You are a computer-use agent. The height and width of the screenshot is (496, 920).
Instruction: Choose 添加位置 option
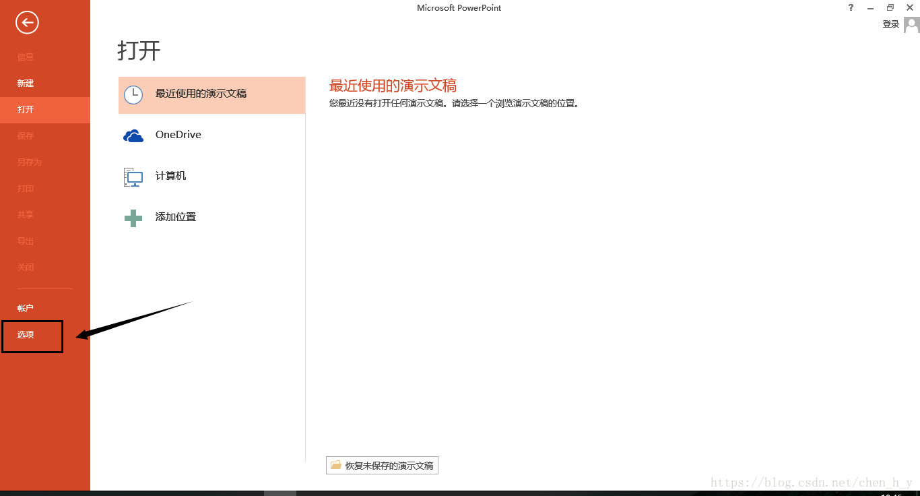point(212,218)
